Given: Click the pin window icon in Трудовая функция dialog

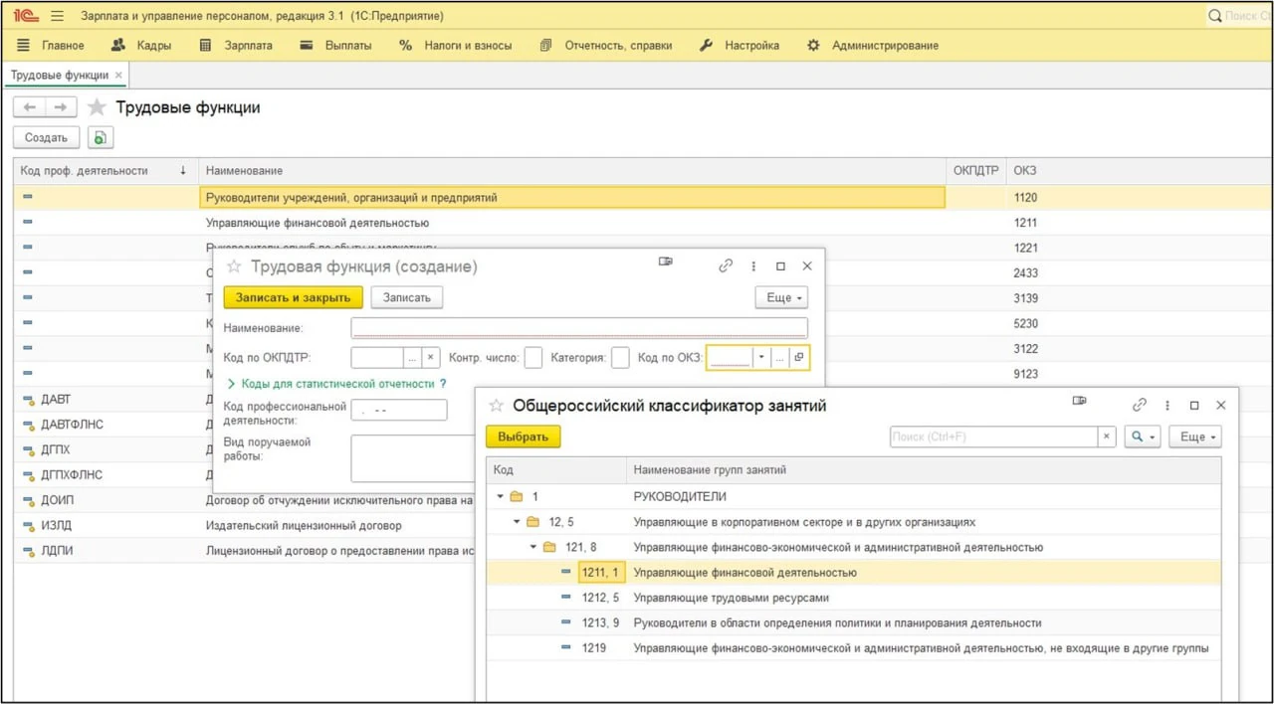Looking at the screenshot, I should pyautogui.click(x=666, y=263).
